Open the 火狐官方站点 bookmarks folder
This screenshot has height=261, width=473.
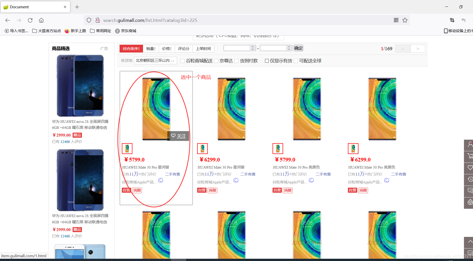[47, 31]
